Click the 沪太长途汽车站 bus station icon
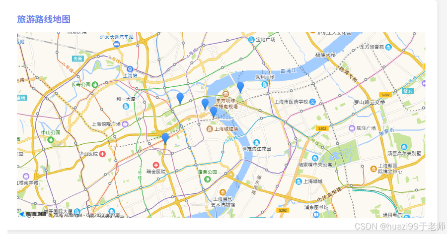The width and height of the screenshot is (447, 234). [116, 44]
